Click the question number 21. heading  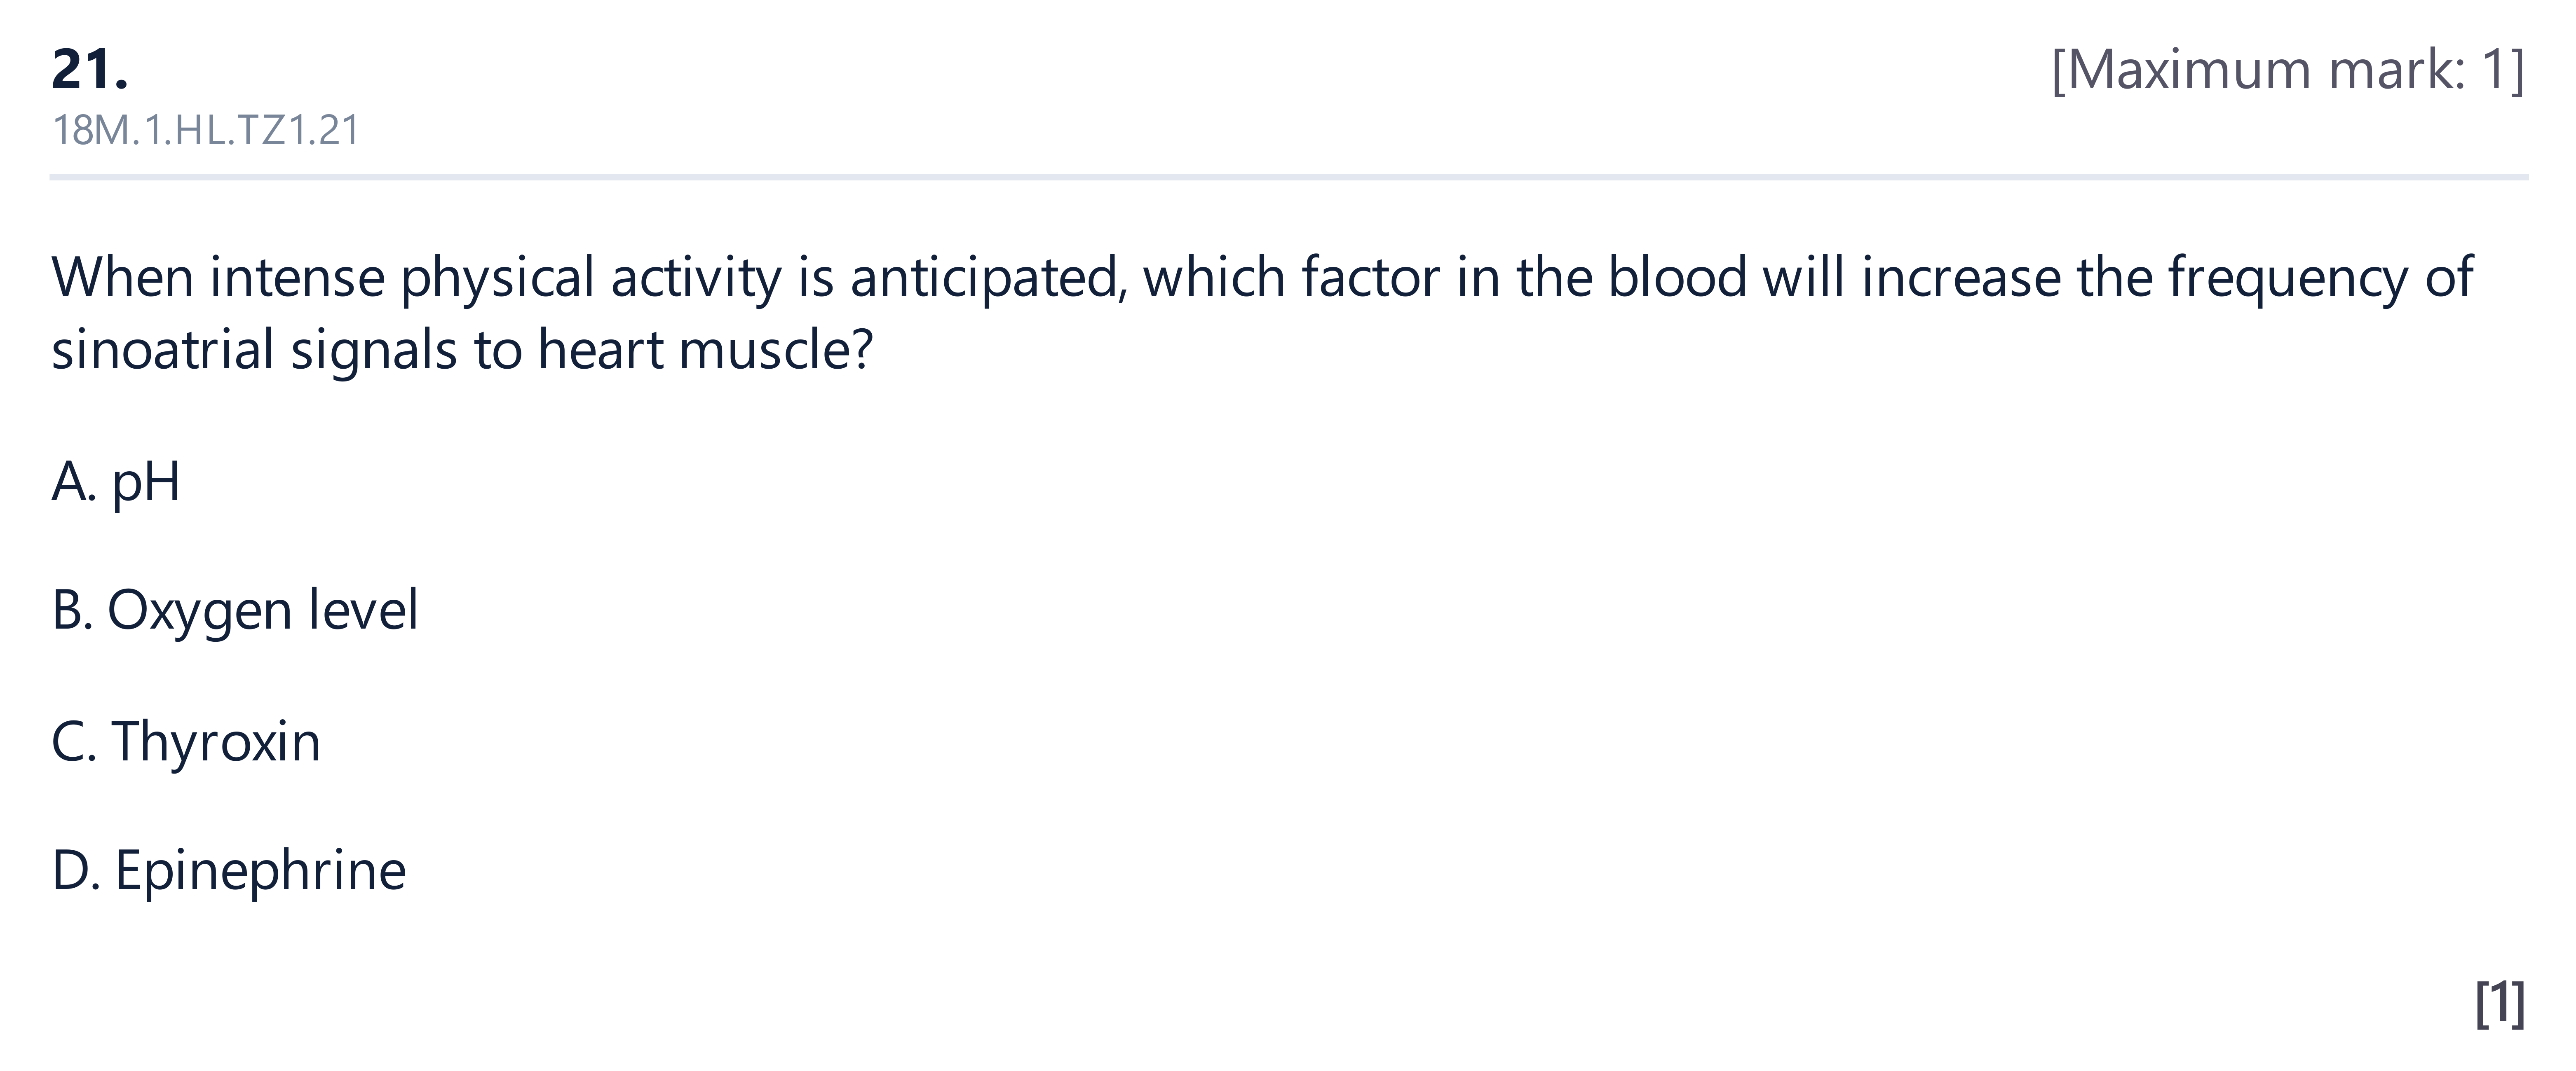click(90, 70)
